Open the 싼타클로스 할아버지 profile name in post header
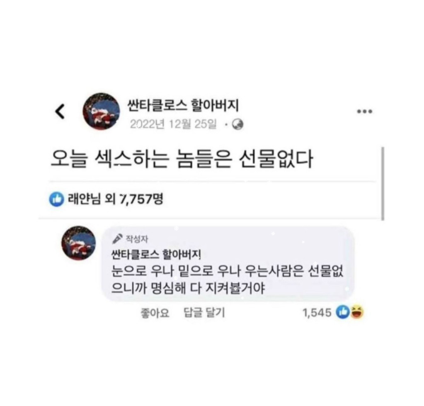Image resolution: width=424 pixels, height=406 pixels. [x=183, y=105]
